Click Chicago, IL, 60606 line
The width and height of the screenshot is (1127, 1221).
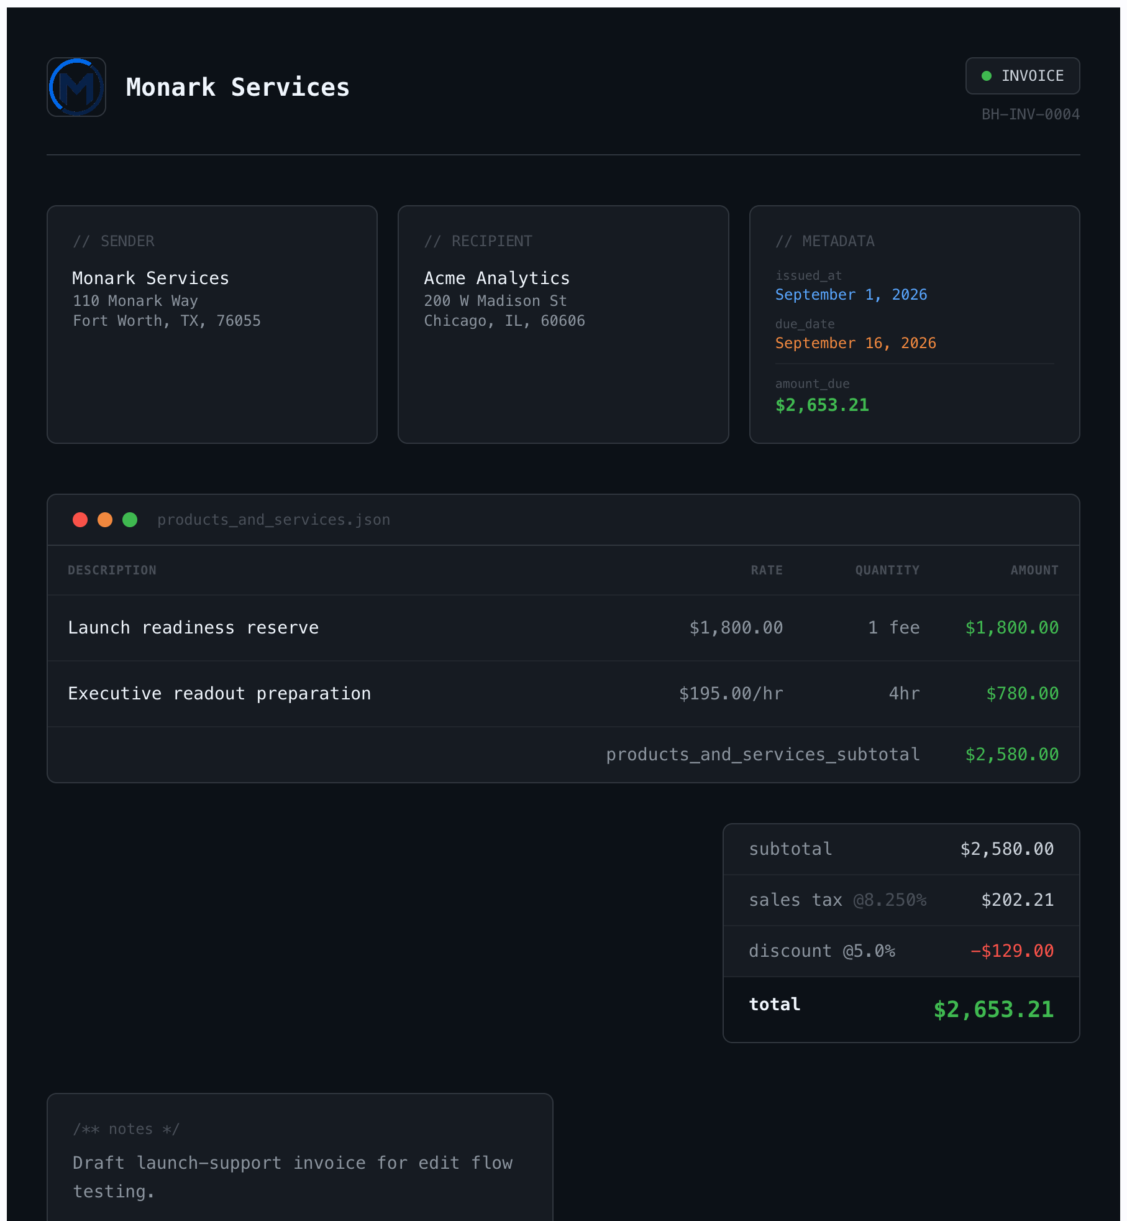504,321
